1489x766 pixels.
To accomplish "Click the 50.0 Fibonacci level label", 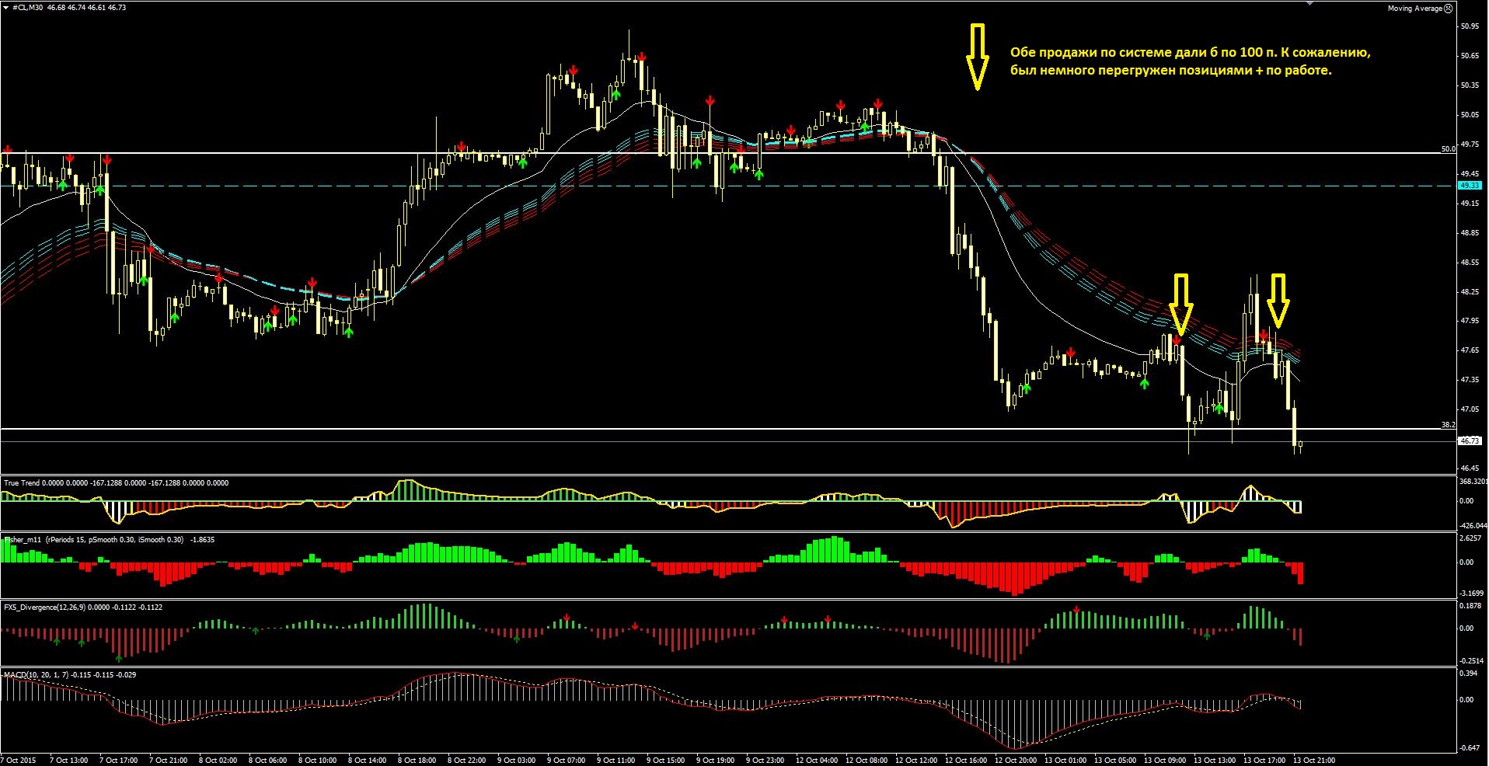I will point(1449,149).
